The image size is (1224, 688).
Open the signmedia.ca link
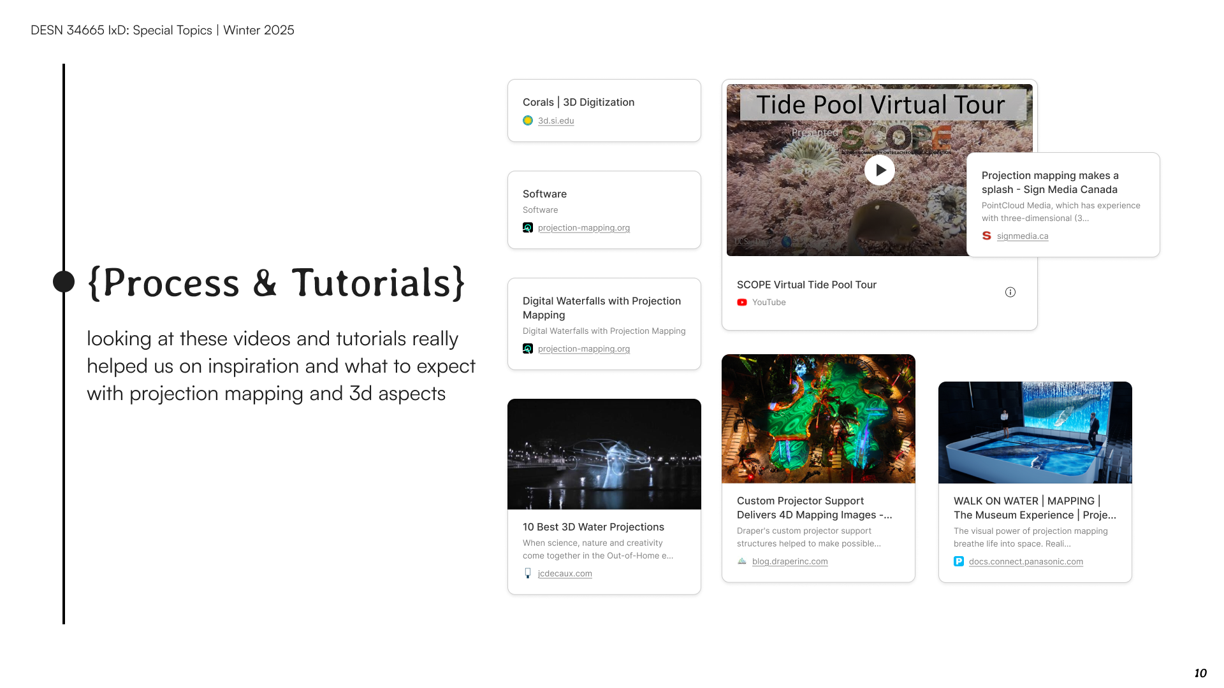[x=1023, y=236]
